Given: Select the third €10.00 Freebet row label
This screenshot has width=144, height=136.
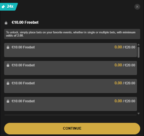Looking at the screenshot, I should point(23,83).
